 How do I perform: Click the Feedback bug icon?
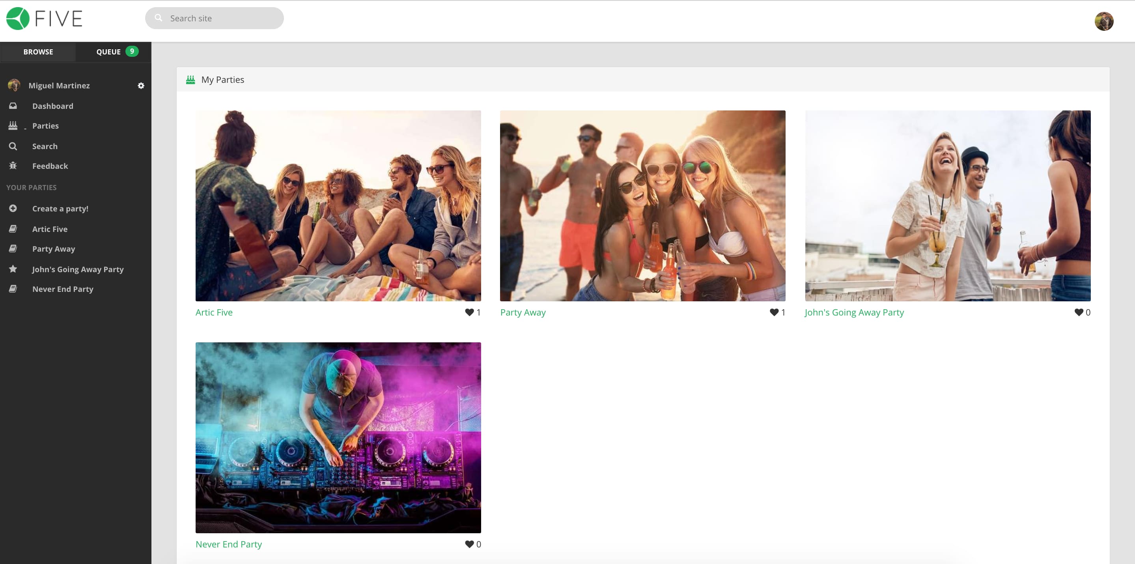[13, 166]
